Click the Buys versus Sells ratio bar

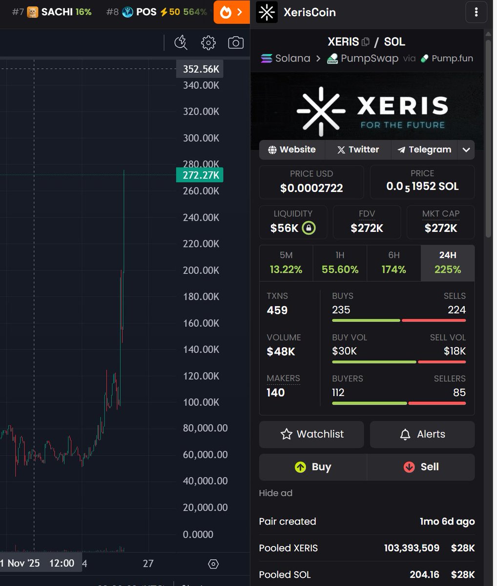(x=399, y=320)
